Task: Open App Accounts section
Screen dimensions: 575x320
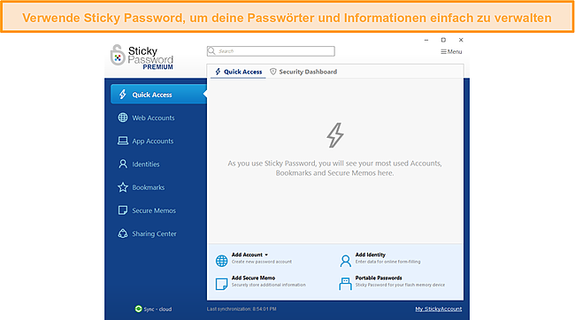Action: [x=152, y=141]
